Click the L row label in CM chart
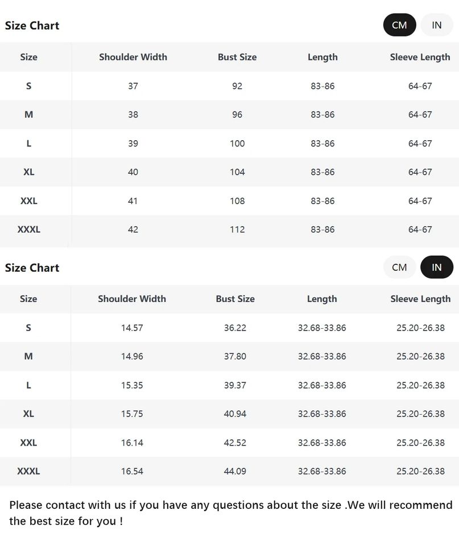 point(29,144)
